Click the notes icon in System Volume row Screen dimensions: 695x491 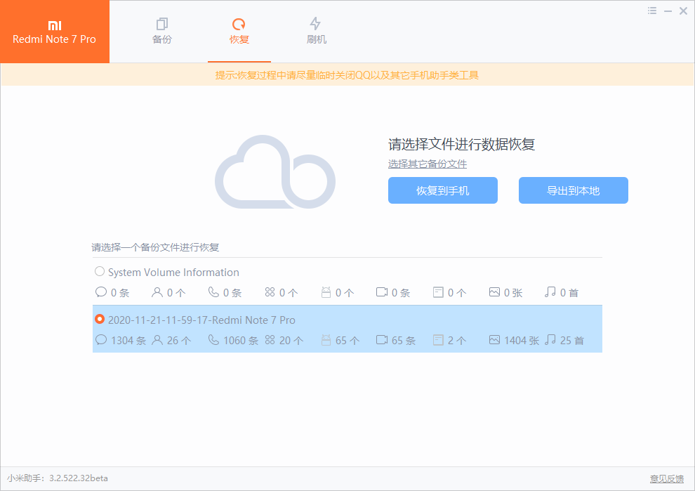pos(438,292)
